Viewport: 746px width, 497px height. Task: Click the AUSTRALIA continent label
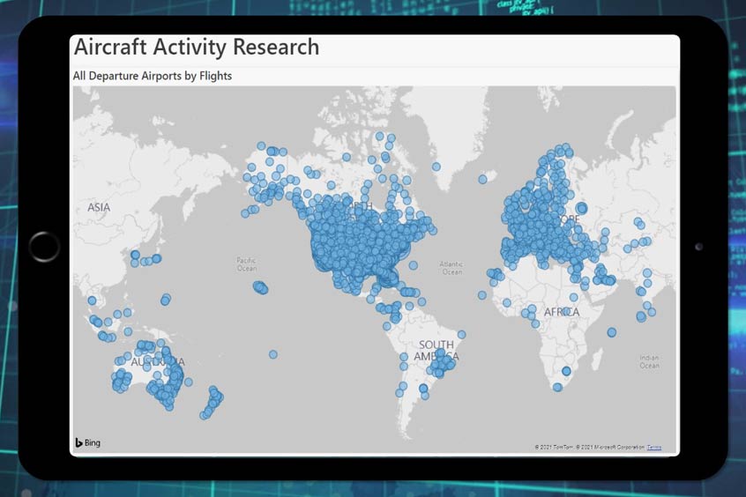click(x=158, y=362)
